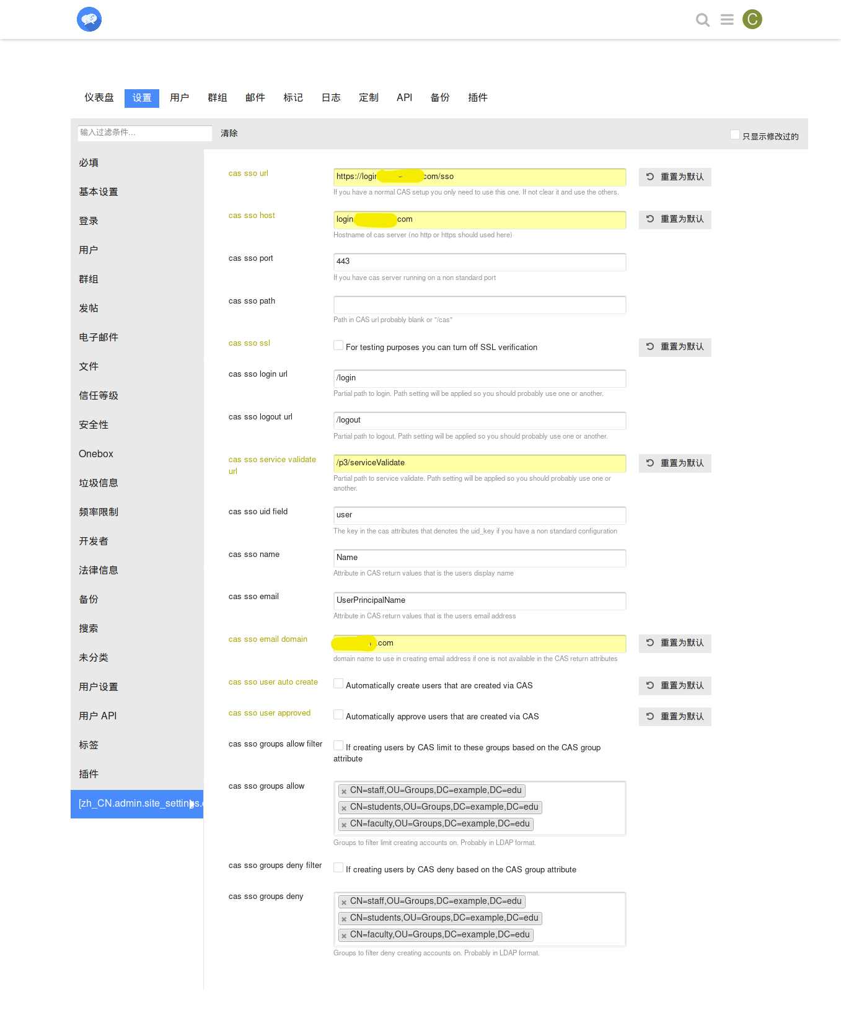Check the show only modified settings box
The height and width of the screenshot is (1026, 841).
coord(734,135)
